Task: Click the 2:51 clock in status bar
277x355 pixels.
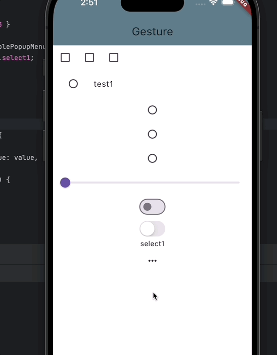Action: tap(89, 3)
